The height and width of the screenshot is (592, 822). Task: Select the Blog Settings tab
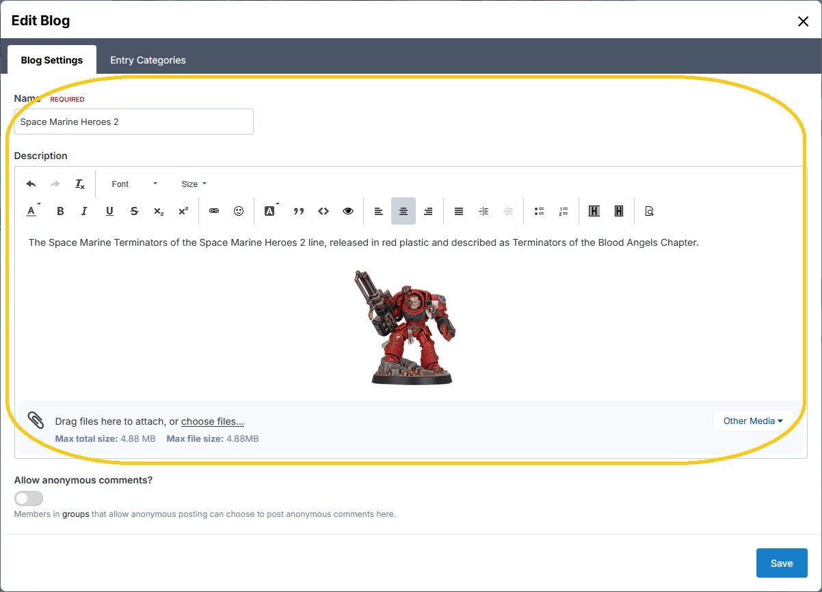tap(52, 60)
